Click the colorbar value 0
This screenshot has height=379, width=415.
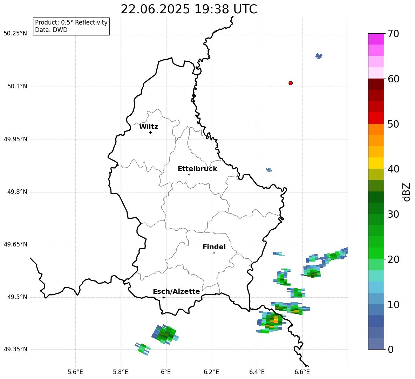click(390, 350)
